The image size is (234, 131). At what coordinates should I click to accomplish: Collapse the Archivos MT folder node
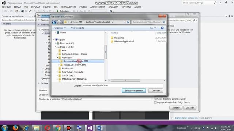pyautogui.click(x=57, y=57)
